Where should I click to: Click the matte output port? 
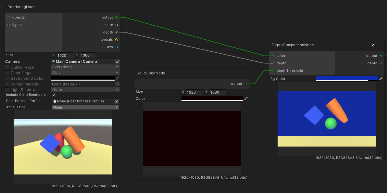(117, 25)
